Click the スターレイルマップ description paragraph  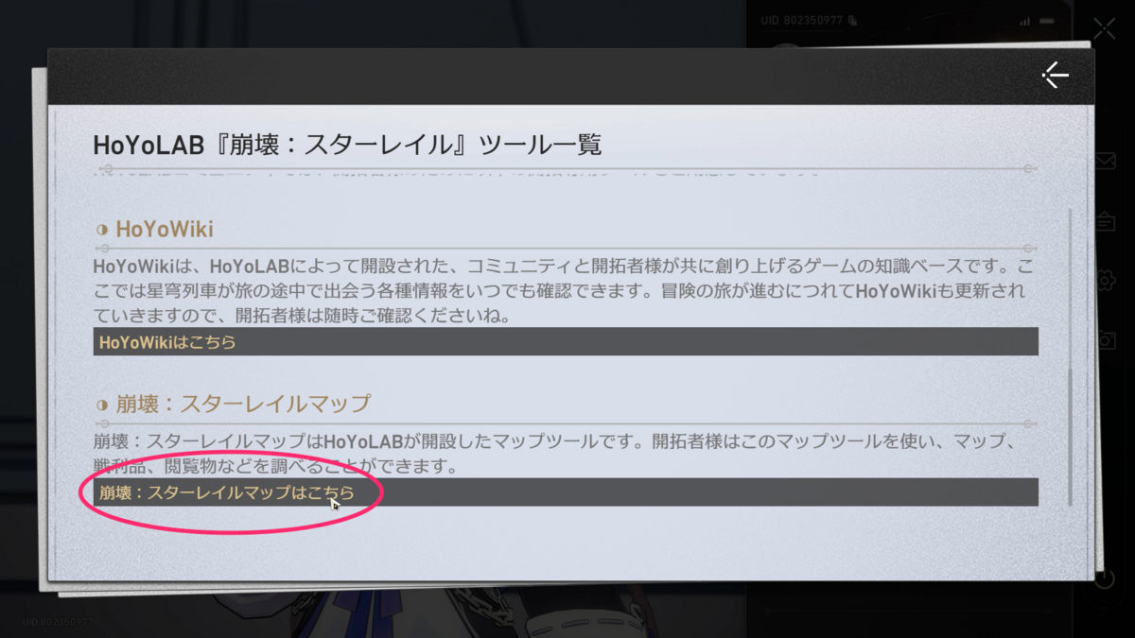point(558,454)
